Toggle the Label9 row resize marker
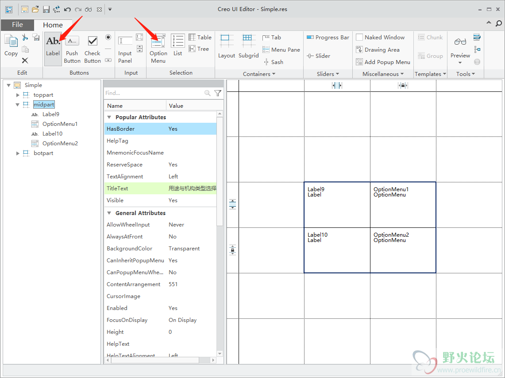The height and width of the screenshot is (378, 505). pyautogui.click(x=232, y=204)
